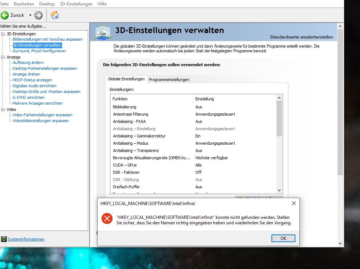The image size is (360, 269).
Task: Click the red error icon in the dialog
Action: [x=107, y=218]
